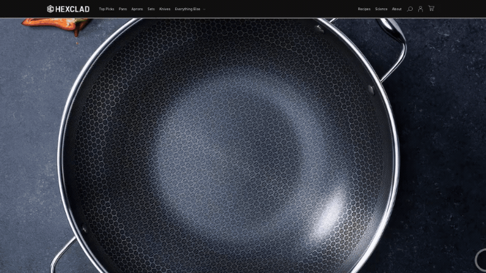Viewport: 486px width, 273px height.
Task: Expand the Everything Else dropdown
Action: coord(190,9)
